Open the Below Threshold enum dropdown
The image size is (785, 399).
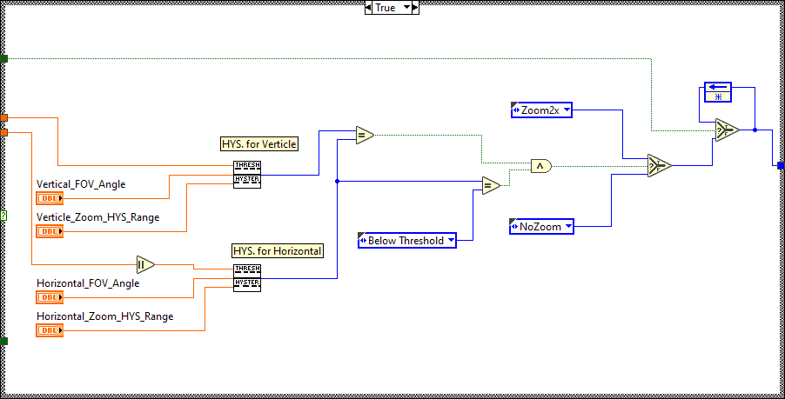[451, 240]
